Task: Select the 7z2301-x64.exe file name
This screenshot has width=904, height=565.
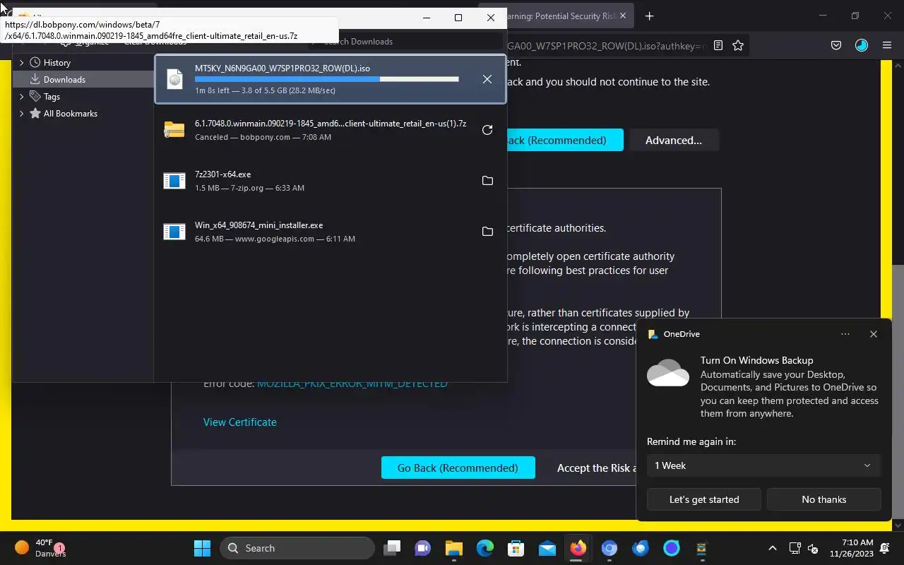Action: (x=222, y=174)
